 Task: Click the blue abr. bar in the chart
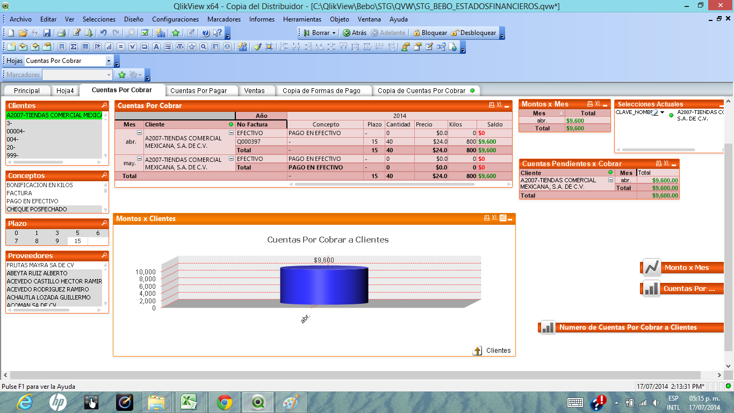coord(324,285)
